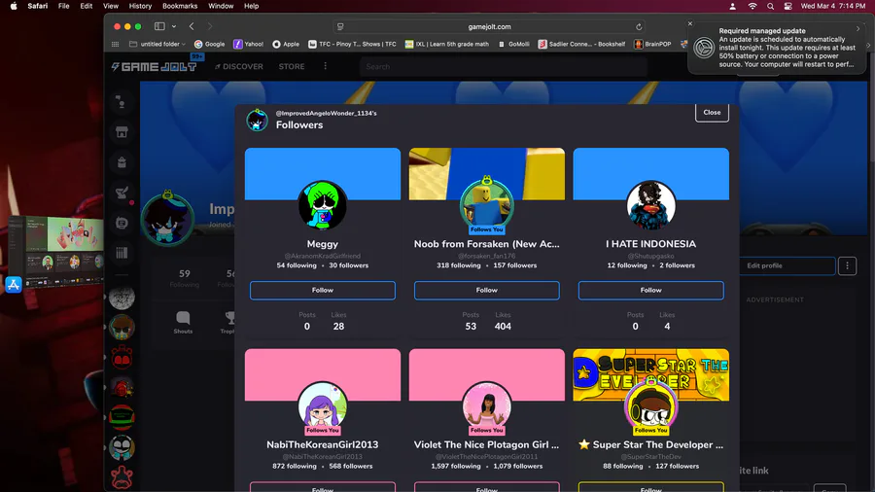Open the top sidebar home feed icon

click(122, 101)
